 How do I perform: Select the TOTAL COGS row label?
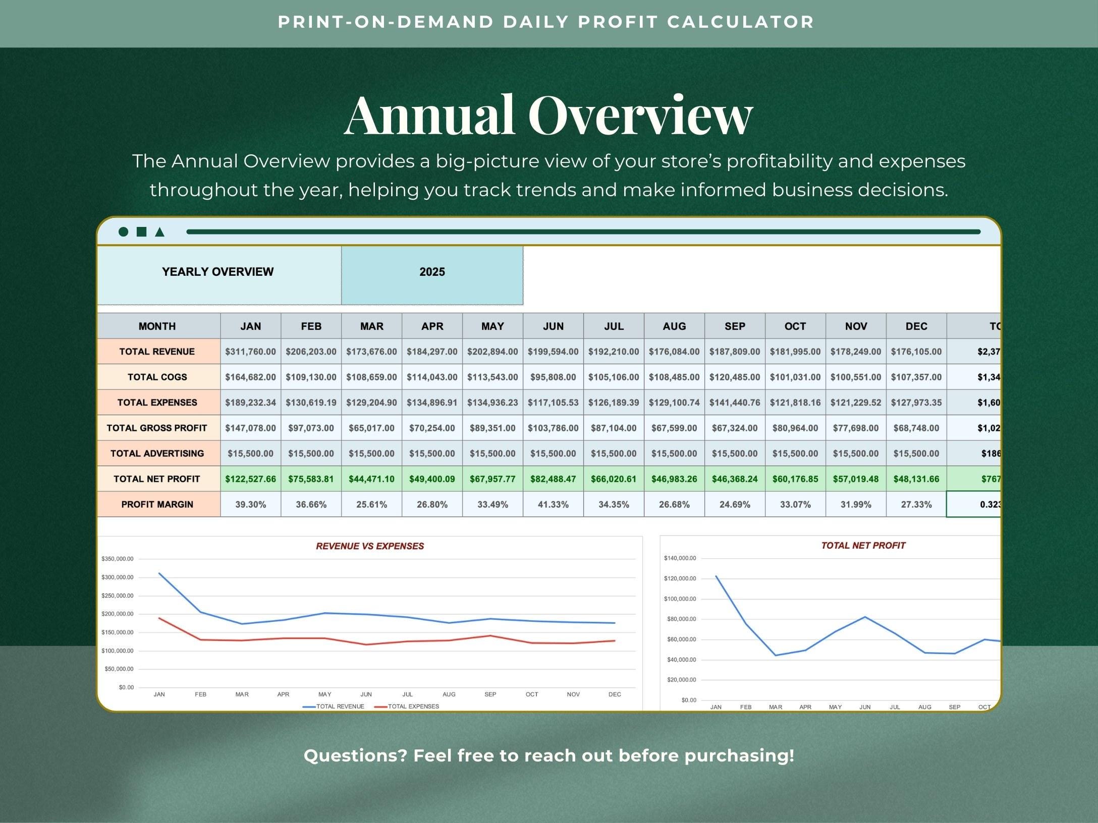tap(158, 377)
